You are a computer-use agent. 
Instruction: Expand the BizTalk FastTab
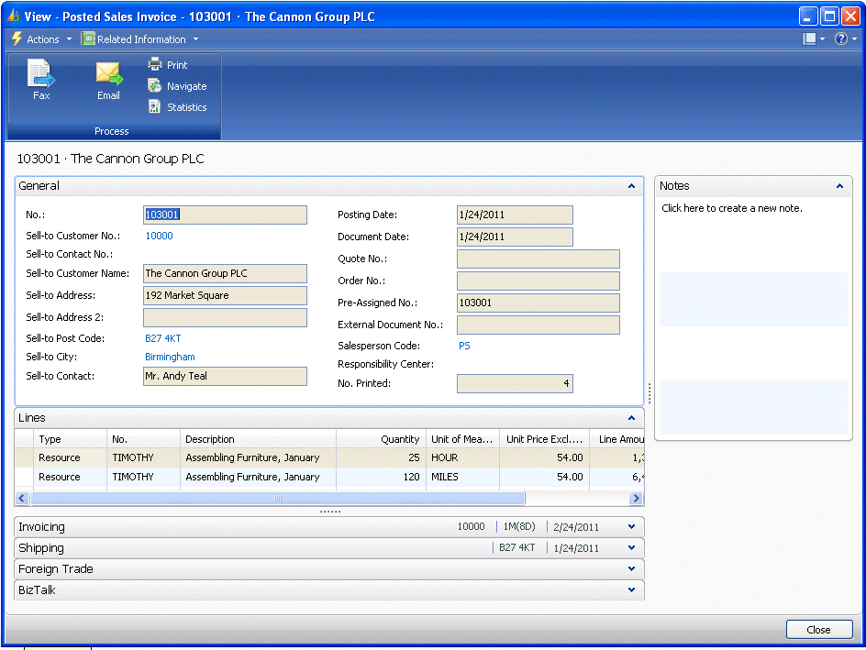(x=631, y=589)
